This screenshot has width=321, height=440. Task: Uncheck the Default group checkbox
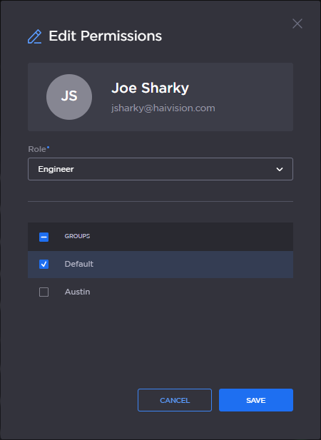[44, 264]
